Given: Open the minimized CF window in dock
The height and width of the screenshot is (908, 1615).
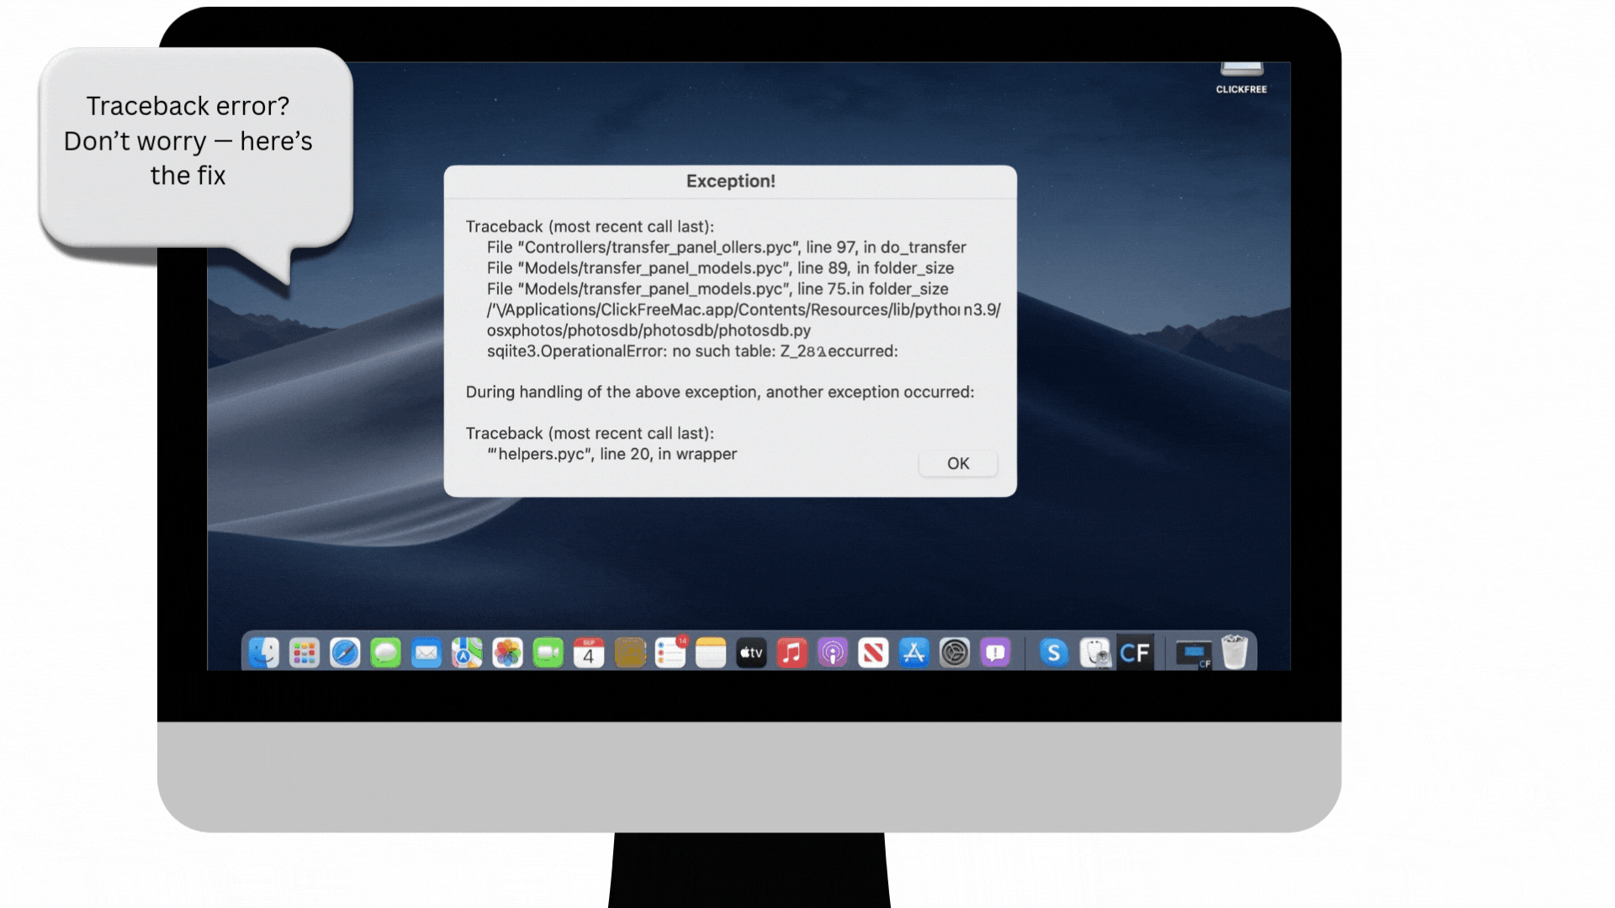Looking at the screenshot, I should tap(1194, 653).
